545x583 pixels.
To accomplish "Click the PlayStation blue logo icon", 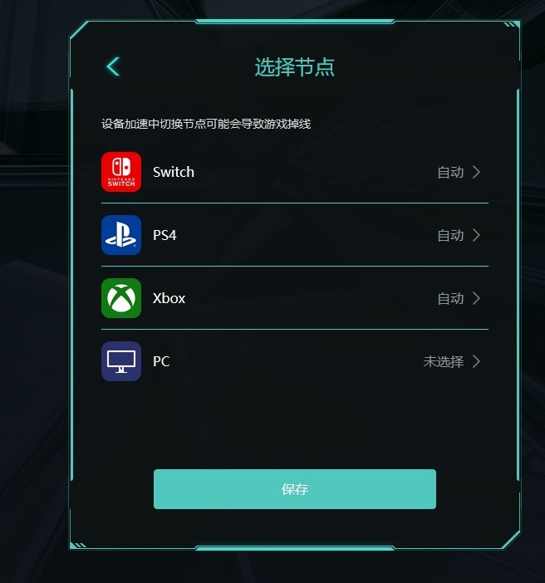I will point(121,235).
